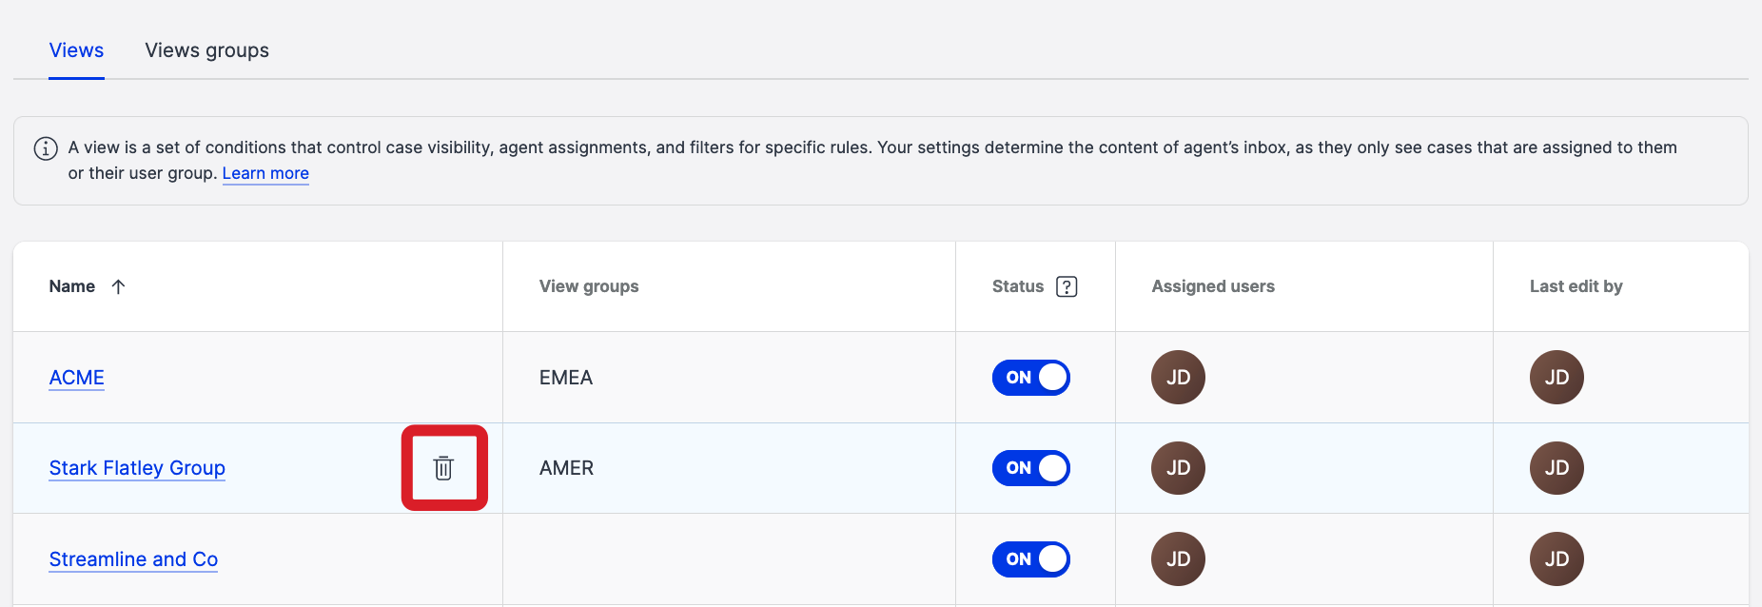The height and width of the screenshot is (607, 1762).
Task: Turn off the ACME view status toggle
Action: click(1030, 378)
